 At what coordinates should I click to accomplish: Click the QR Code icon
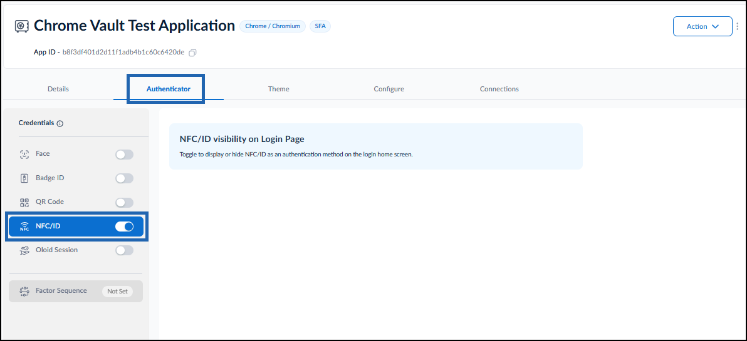[24, 203]
